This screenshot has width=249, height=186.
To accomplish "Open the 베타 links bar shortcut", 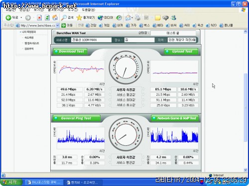I will tap(158, 25).
